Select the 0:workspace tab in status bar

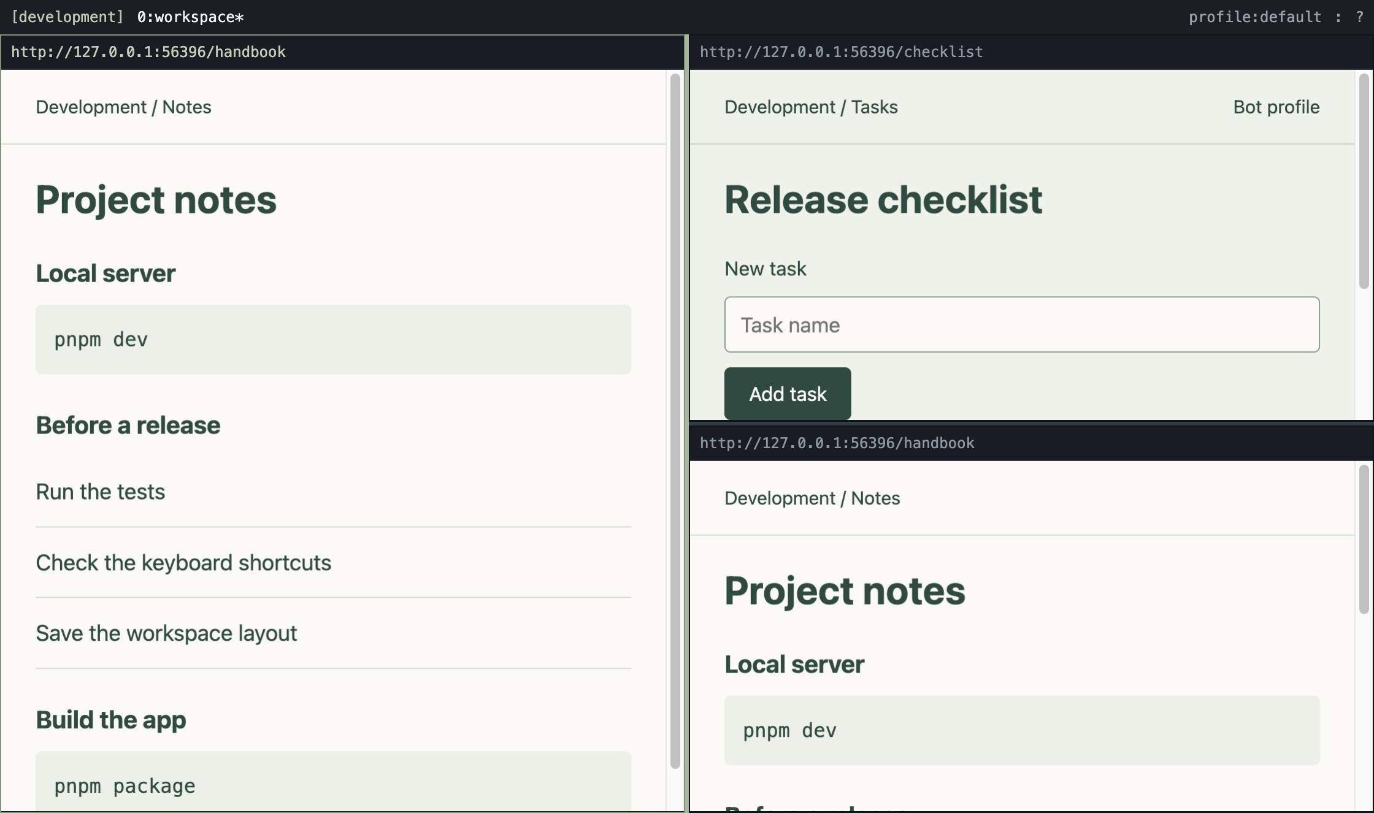click(190, 17)
